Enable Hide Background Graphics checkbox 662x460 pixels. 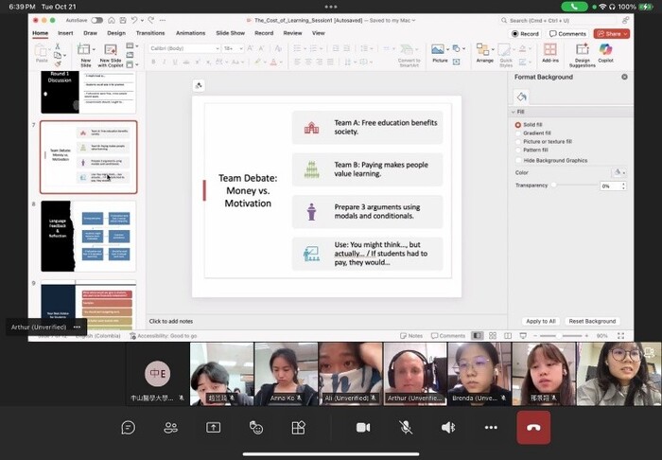[518, 161]
